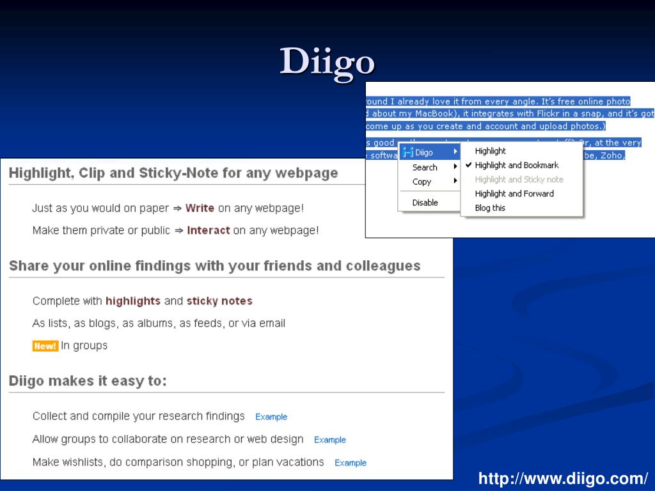655x491 pixels.
Task: Open Example link for wishlists and vacations
Action: [x=351, y=463]
